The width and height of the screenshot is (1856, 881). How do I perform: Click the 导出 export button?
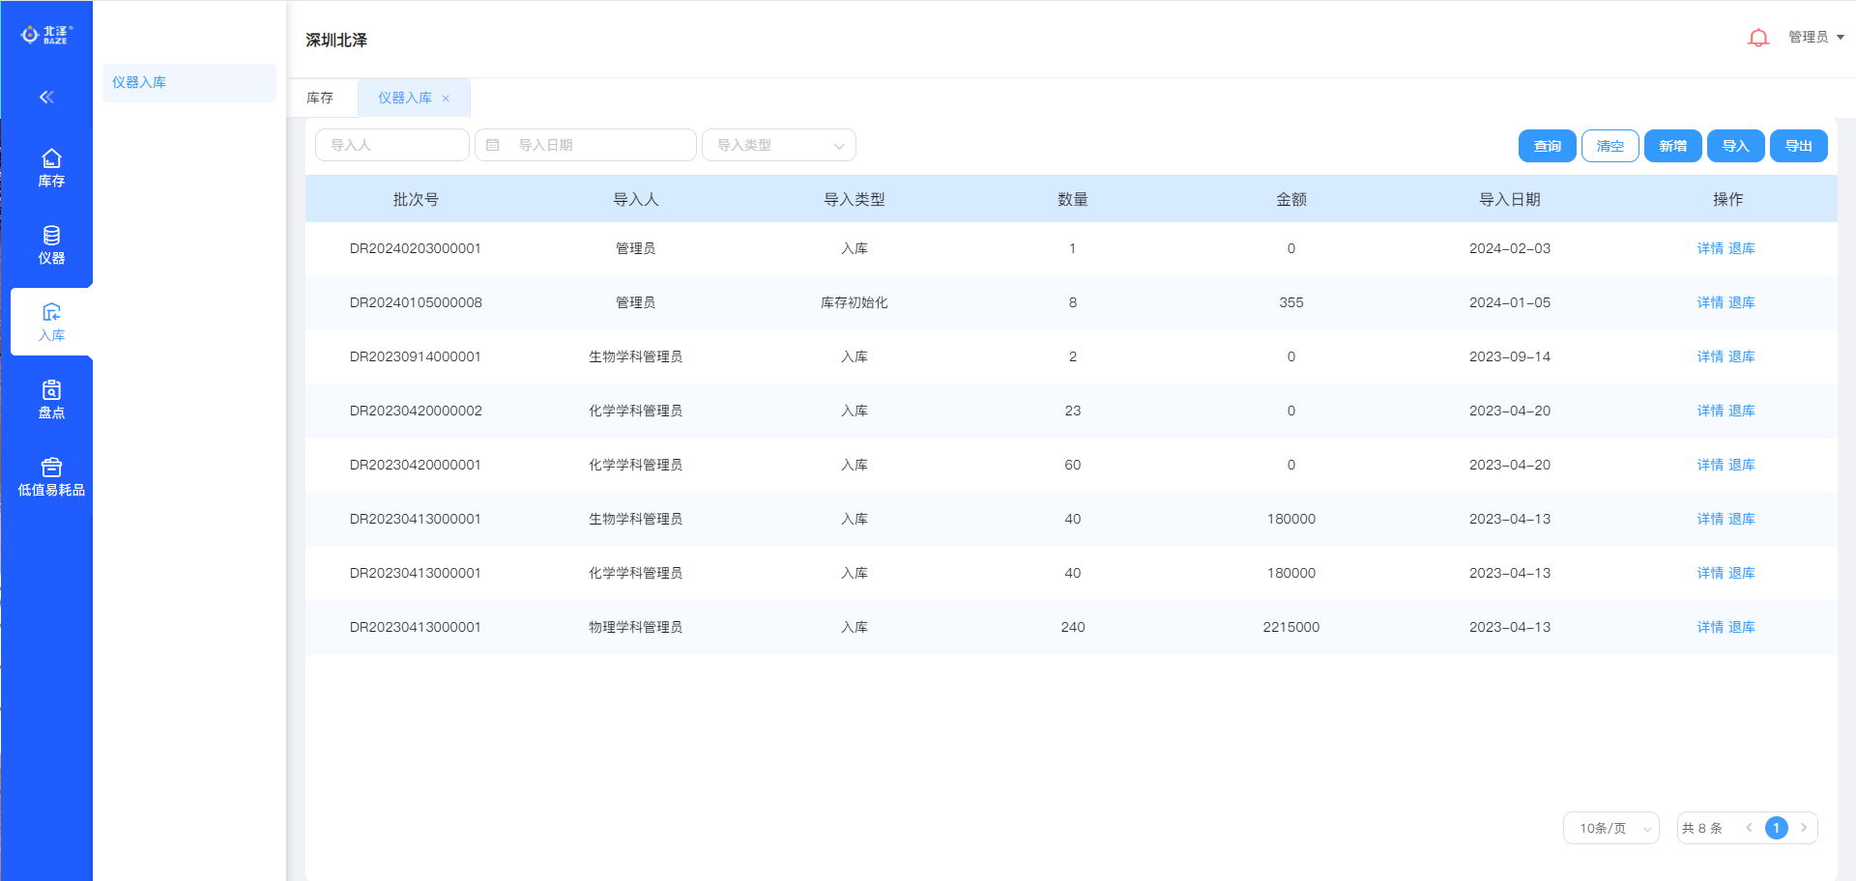point(1798,146)
